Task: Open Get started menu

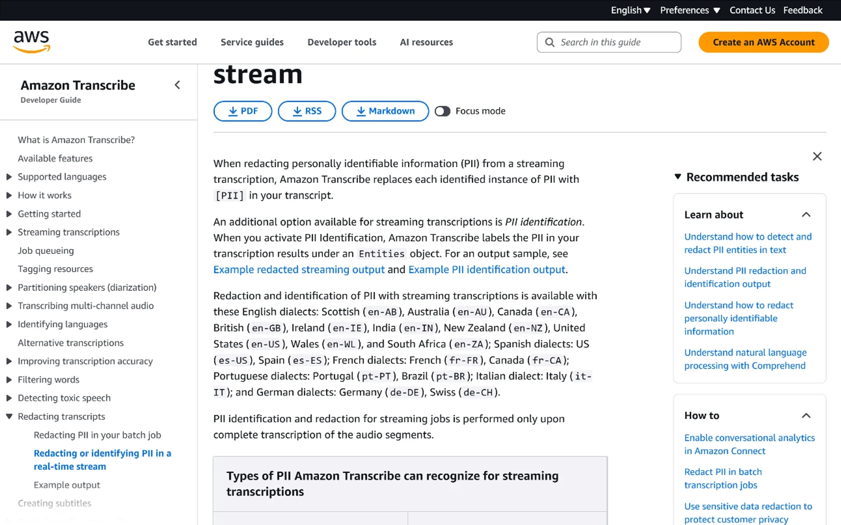Action: coord(172,42)
